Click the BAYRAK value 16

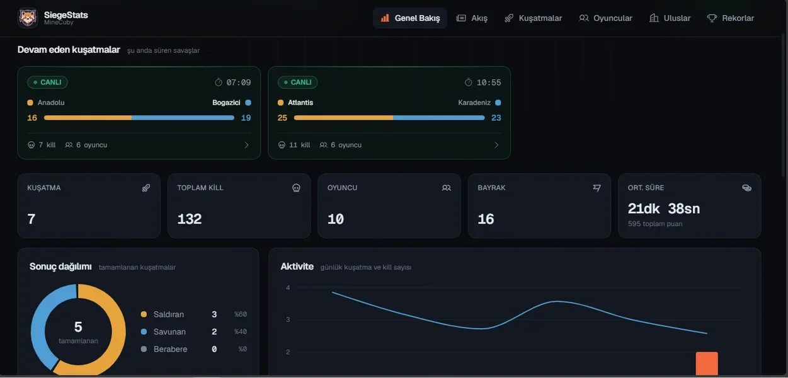tap(486, 219)
